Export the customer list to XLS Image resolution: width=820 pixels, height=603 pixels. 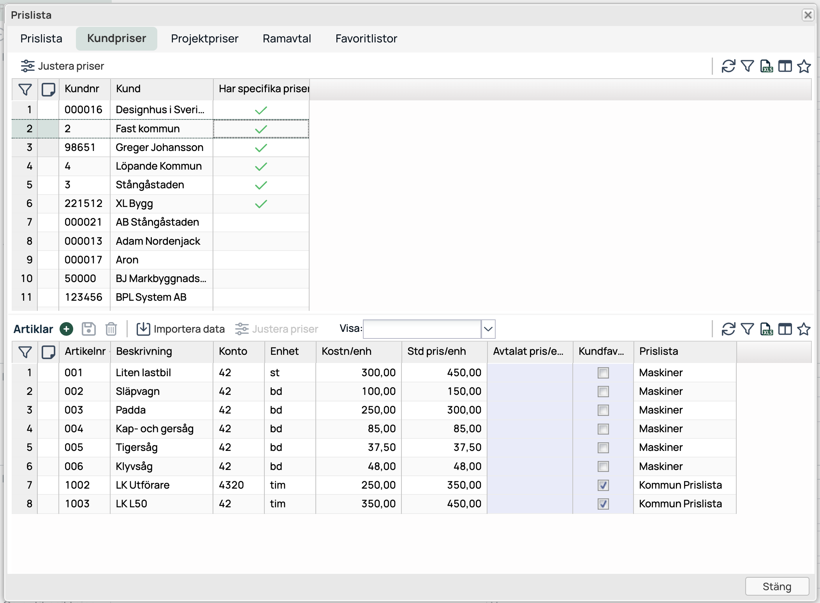[766, 66]
